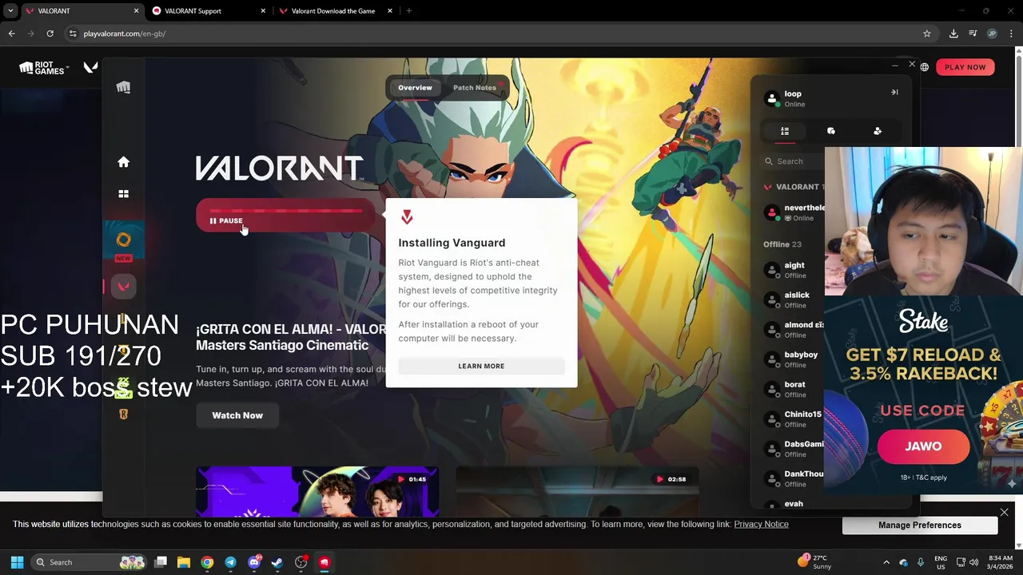This screenshot has width=1023, height=575.
Task: Open a new browser tab
Action: 408,11
